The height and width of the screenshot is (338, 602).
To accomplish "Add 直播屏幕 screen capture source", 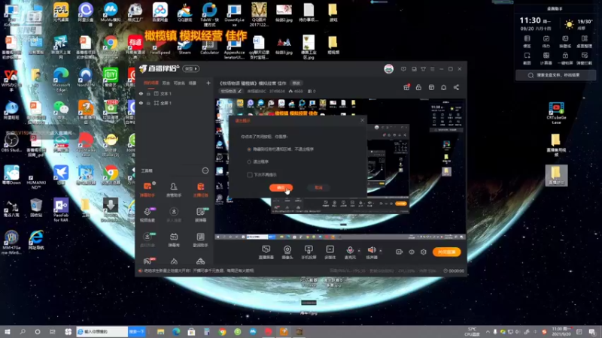I will [266, 252].
